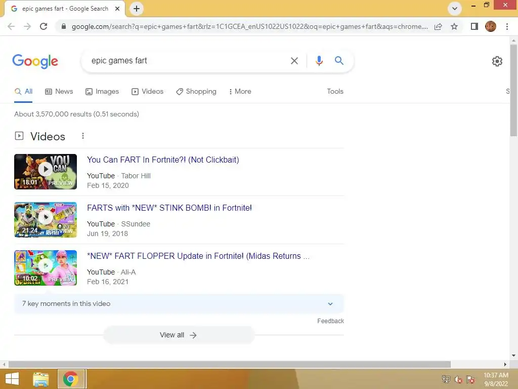Open Google quick settings gear
This screenshot has height=389, width=518.
[497, 61]
